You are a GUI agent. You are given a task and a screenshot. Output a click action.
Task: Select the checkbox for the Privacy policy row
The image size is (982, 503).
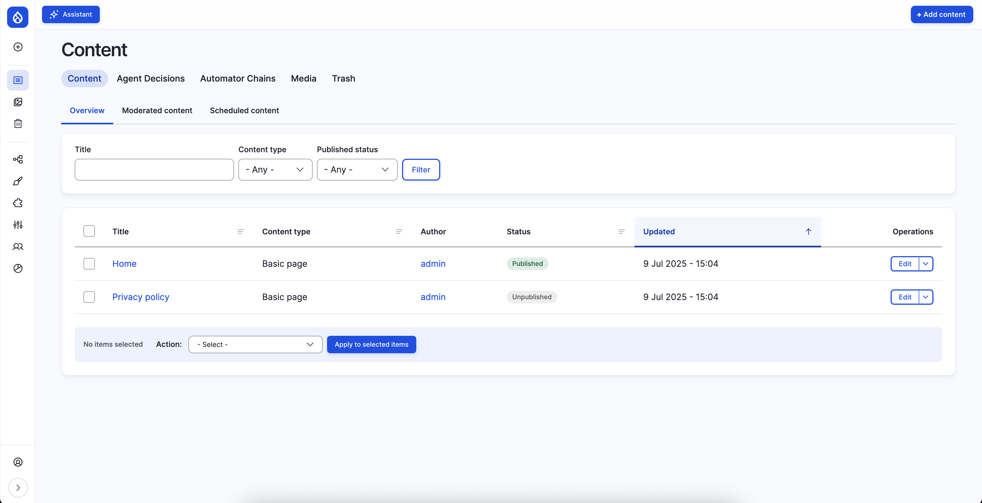point(89,297)
